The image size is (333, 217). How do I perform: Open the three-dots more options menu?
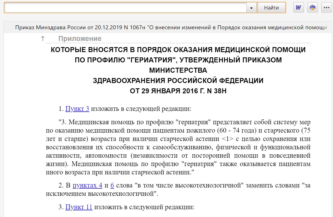(326, 8)
